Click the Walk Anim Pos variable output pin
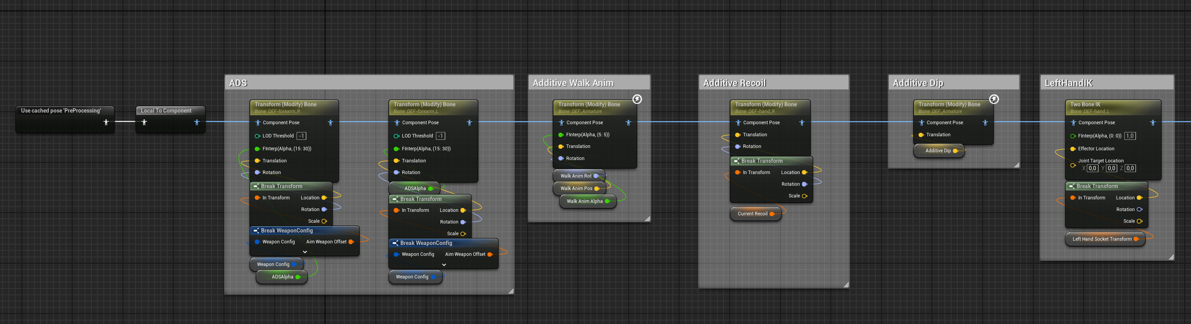 click(x=597, y=188)
